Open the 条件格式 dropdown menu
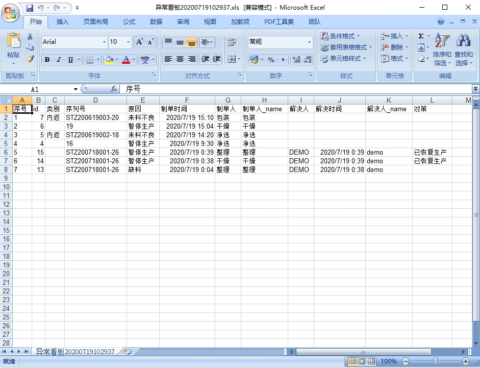Screen dimensions: 480x368 340,36
